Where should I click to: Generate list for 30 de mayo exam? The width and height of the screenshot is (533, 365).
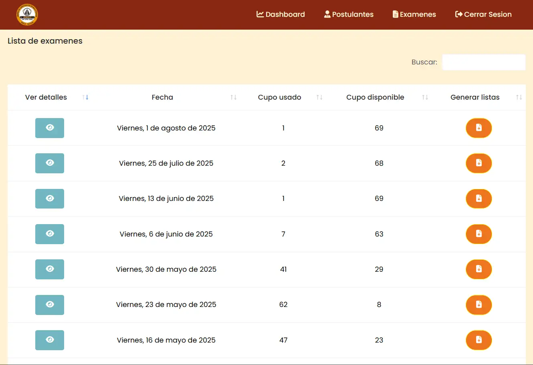479,269
